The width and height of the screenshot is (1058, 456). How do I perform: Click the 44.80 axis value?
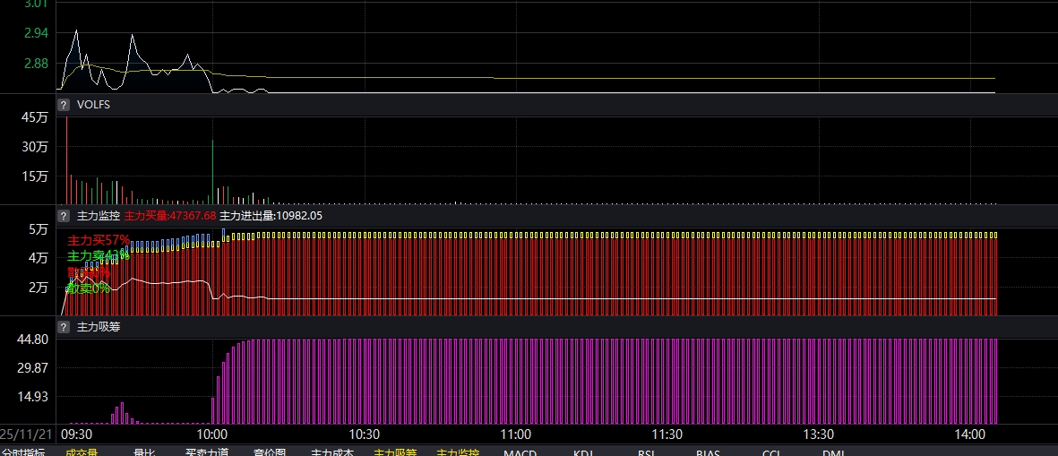tap(32, 340)
